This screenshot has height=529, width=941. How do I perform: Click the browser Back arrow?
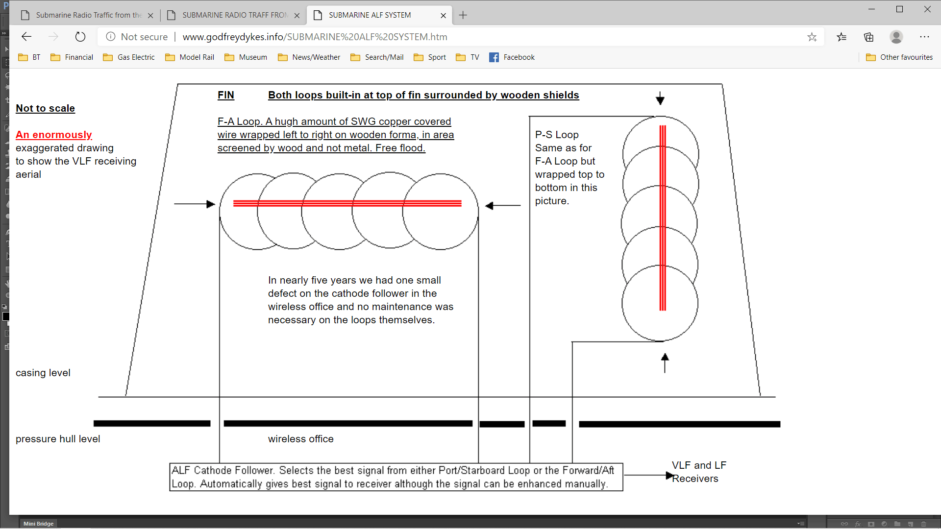(x=26, y=37)
